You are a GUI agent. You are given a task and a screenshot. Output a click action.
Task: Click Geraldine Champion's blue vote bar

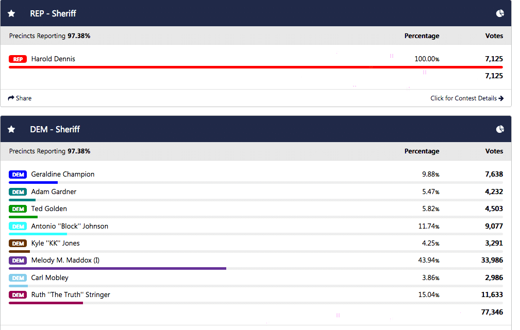[33, 183]
